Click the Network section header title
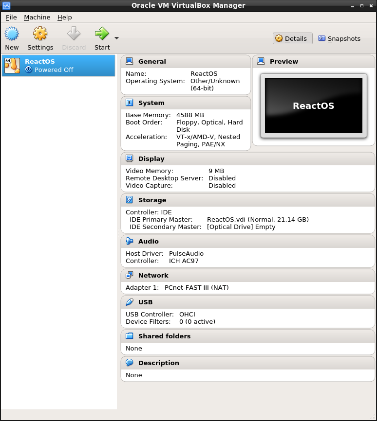Screen dimensions: 377x421 [153, 276]
